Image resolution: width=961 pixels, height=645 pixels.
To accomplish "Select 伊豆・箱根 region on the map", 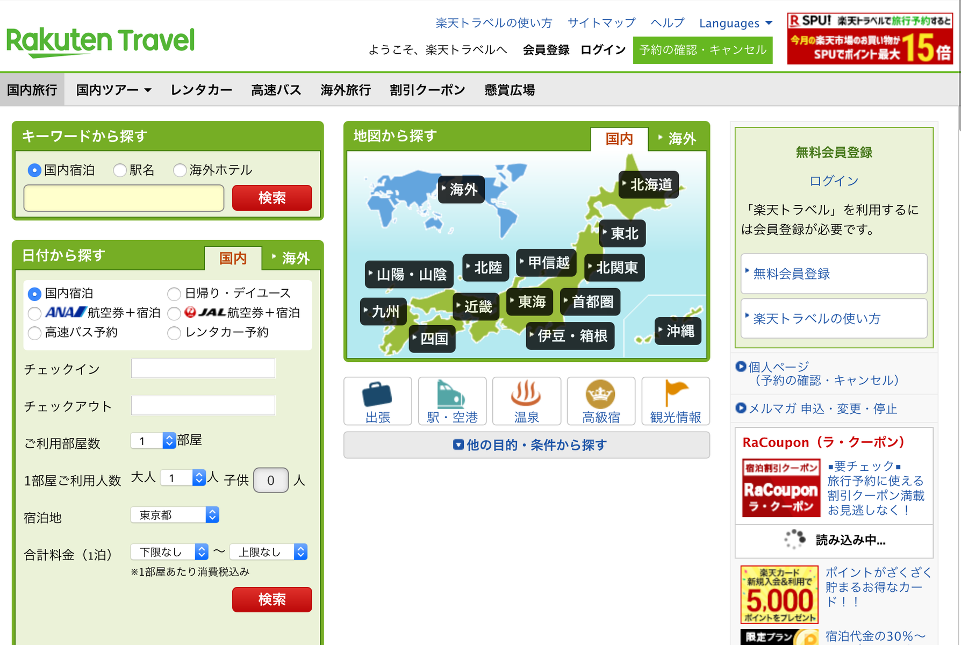I will 570,336.
